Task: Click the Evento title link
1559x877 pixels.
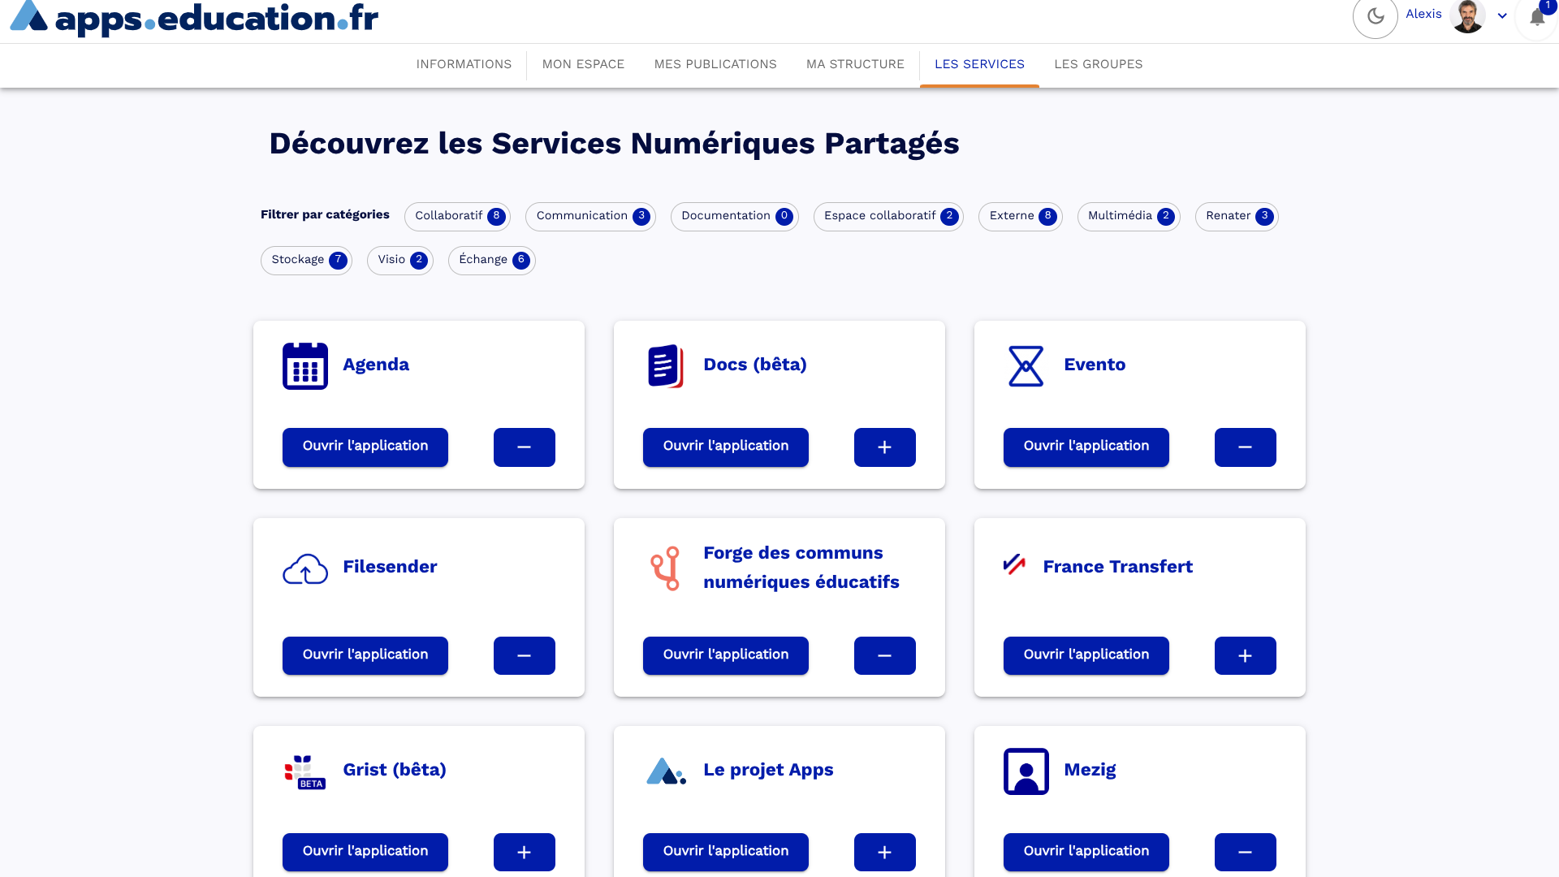Action: [x=1095, y=365]
